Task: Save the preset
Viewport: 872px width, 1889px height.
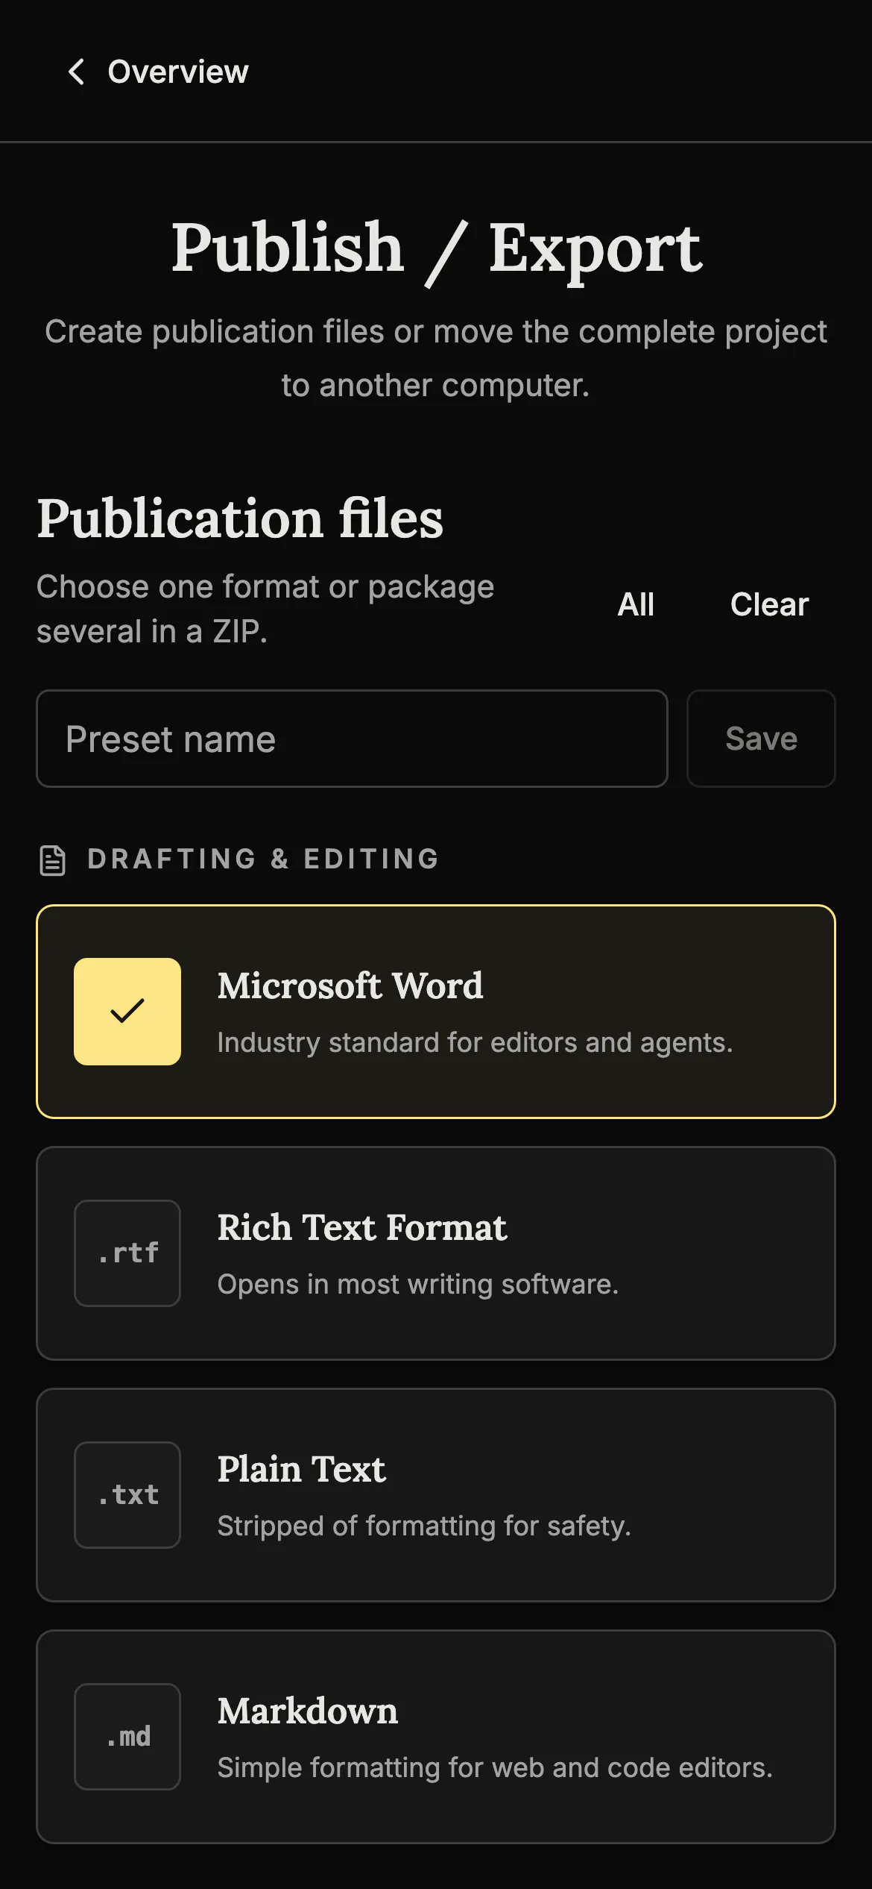Action: (761, 739)
